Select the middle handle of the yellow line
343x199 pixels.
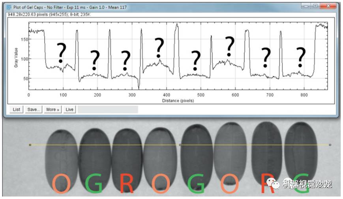pyautogui.click(x=180, y=145)
